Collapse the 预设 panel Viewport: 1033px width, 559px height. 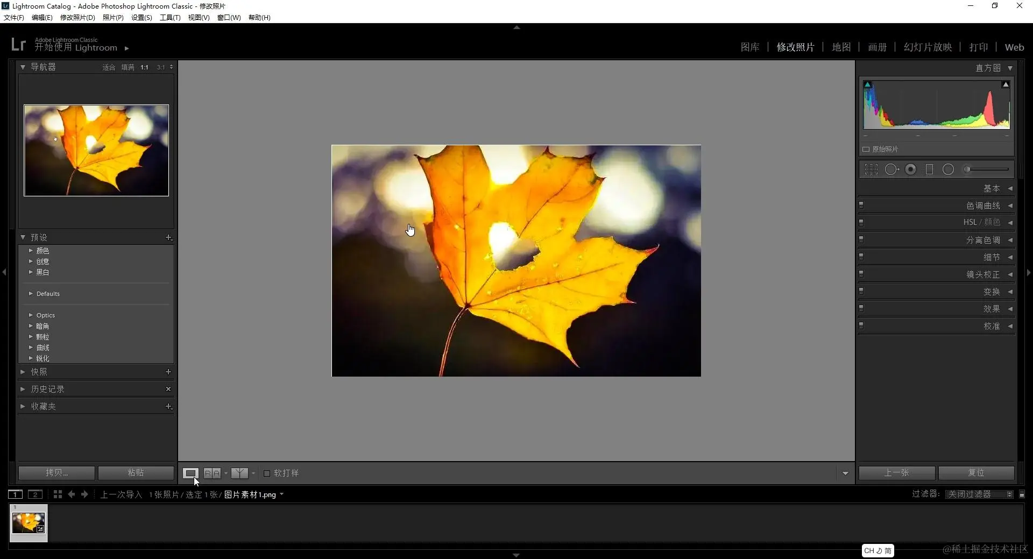coord(23,237)
